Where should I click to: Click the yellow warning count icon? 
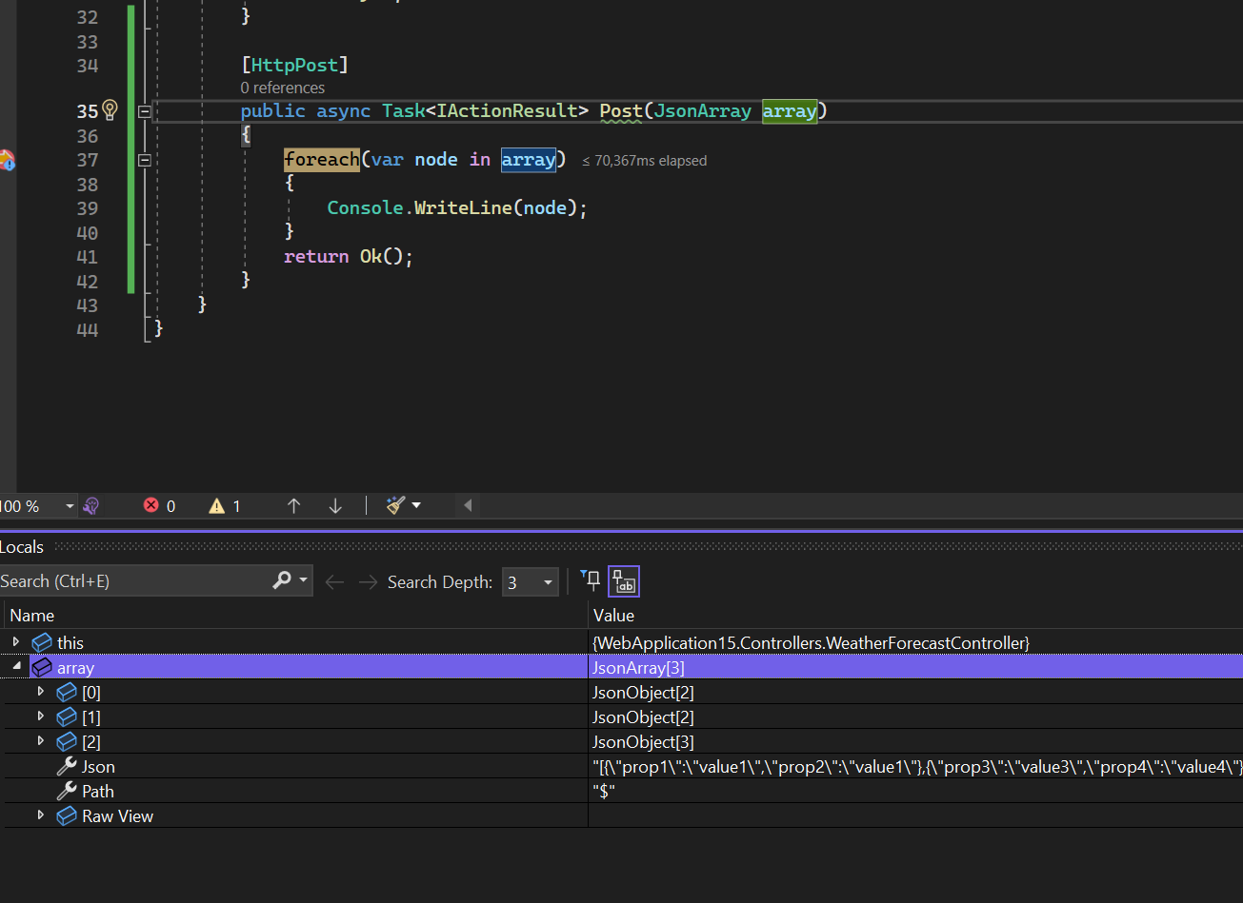click(217, 505)
